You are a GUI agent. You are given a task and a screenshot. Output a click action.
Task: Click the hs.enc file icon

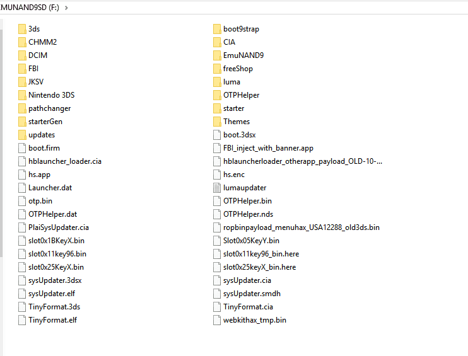217,175
